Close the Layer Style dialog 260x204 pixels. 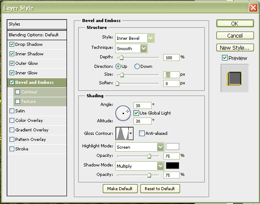coord(253,8)
